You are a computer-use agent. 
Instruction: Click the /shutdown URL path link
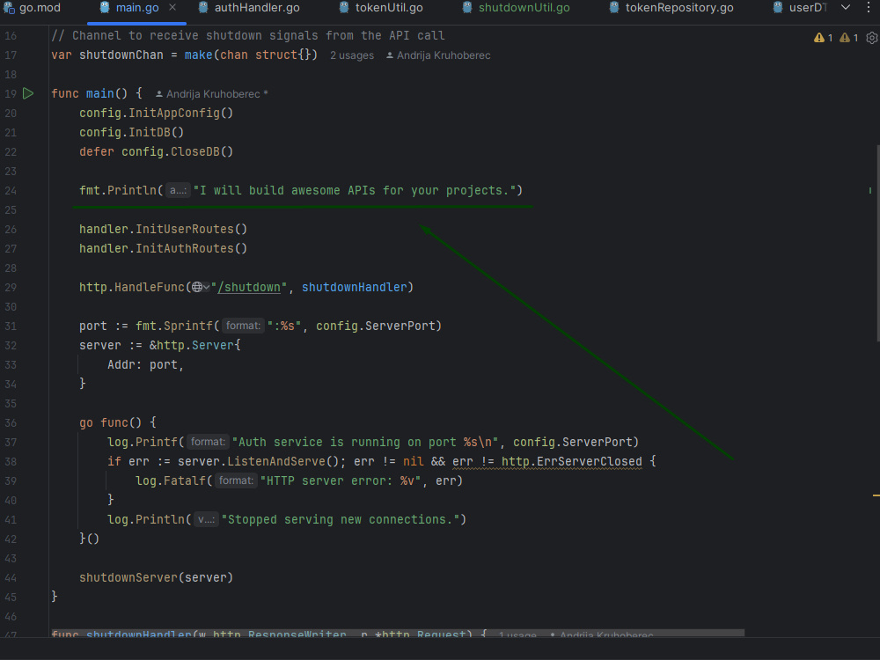point(249,288)
